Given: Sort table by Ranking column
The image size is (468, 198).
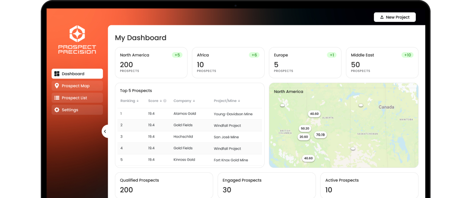Looking at the screenshot, I should point(129,101).
